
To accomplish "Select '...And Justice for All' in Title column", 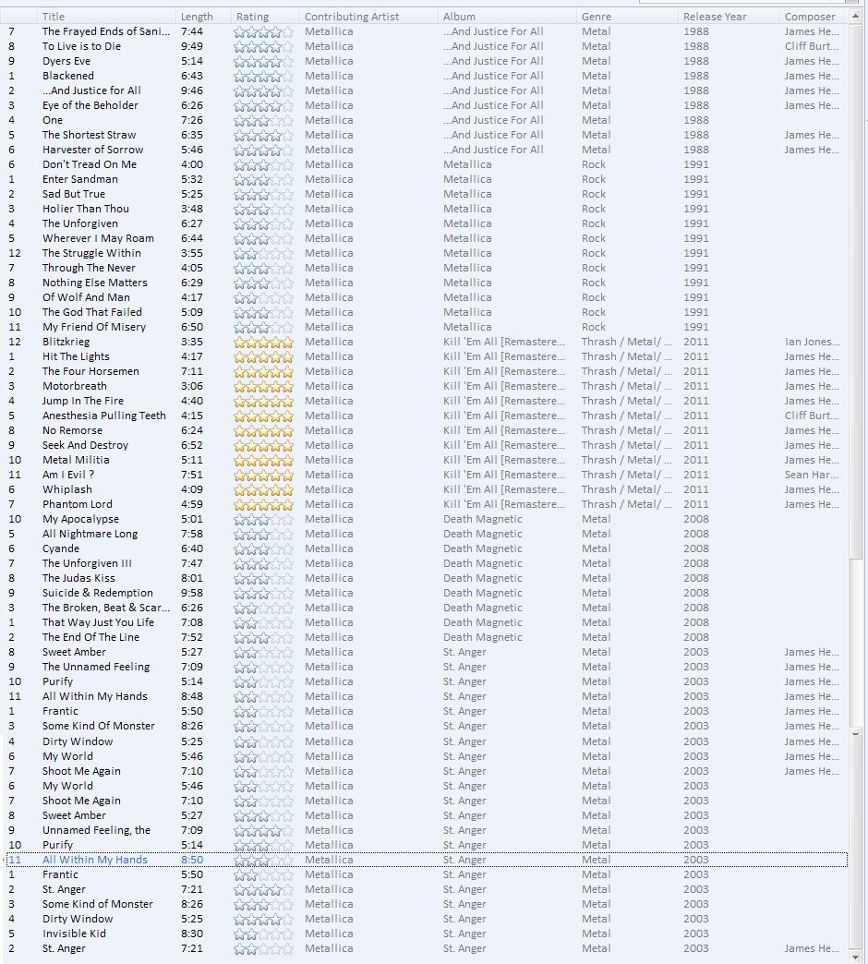I will pos(91,90).
